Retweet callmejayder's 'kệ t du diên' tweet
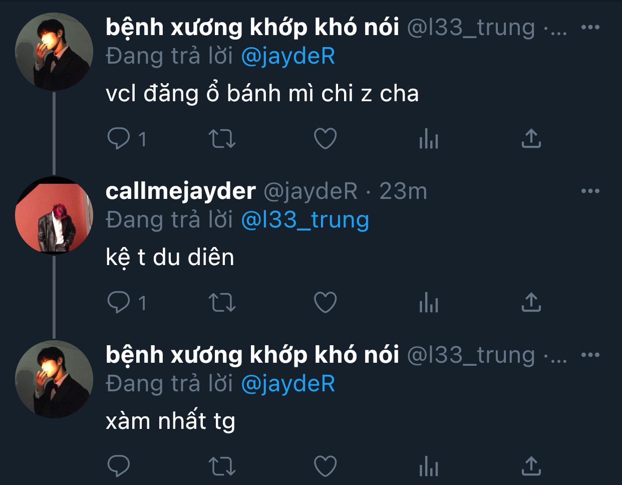The image size is (622, 485). (222, 302)
